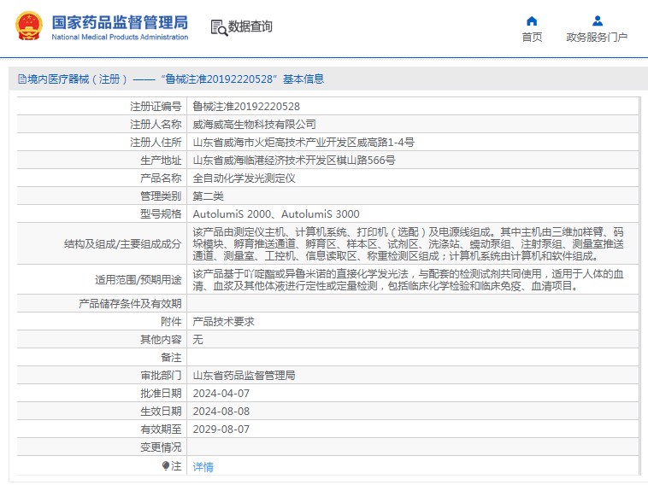Click 其他内容 label

(161, 339)
